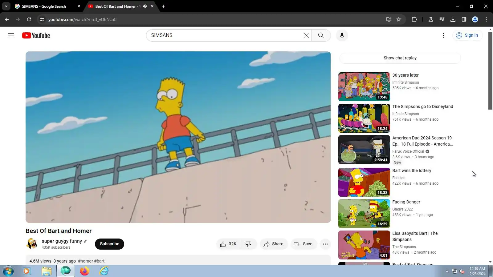This screenshot has height=277, width=493.
Task: Open the super guygy funny channel name
Action: [x=62, y=241]
